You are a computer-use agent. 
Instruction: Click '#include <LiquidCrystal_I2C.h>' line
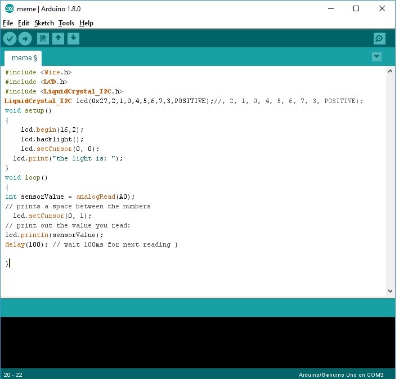pos(64,91)
